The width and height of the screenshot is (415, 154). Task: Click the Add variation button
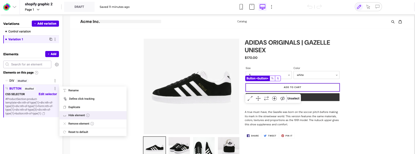point(45,24)
